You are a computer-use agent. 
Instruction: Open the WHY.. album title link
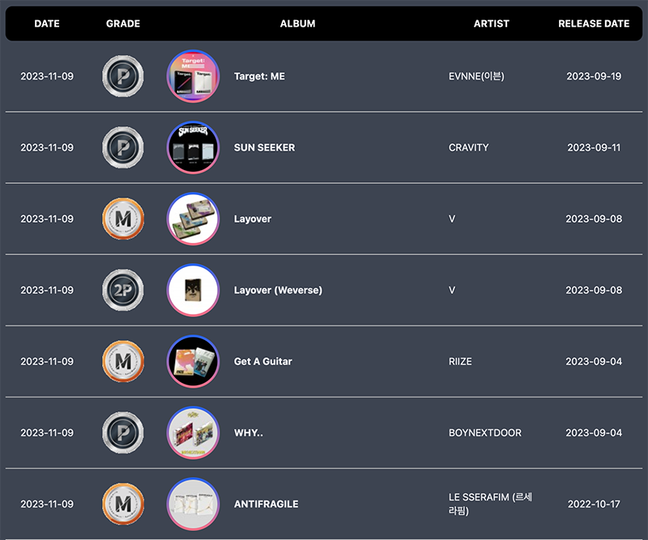(x=249, y=432)
